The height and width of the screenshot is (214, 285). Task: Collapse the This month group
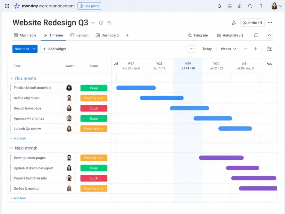click(x=11, y=78)
